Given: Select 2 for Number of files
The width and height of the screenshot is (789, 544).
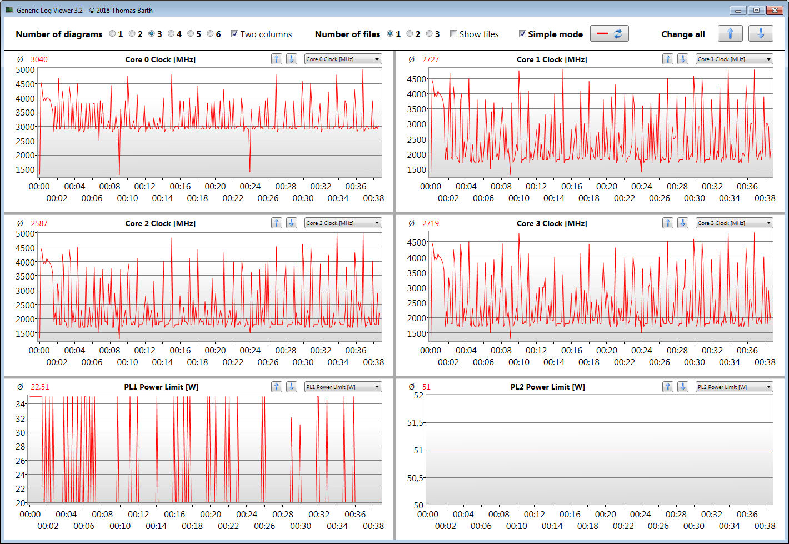Looking at the screenshot, I should [x=410, y=34].
